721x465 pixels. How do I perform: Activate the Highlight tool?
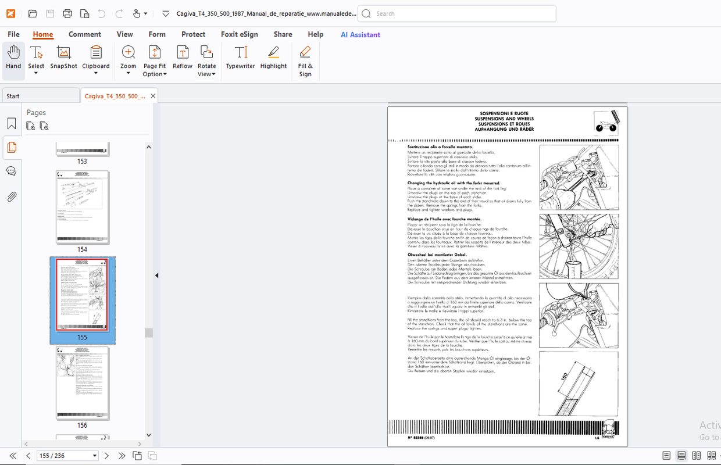pyautogui.click(x=273, y=58)
